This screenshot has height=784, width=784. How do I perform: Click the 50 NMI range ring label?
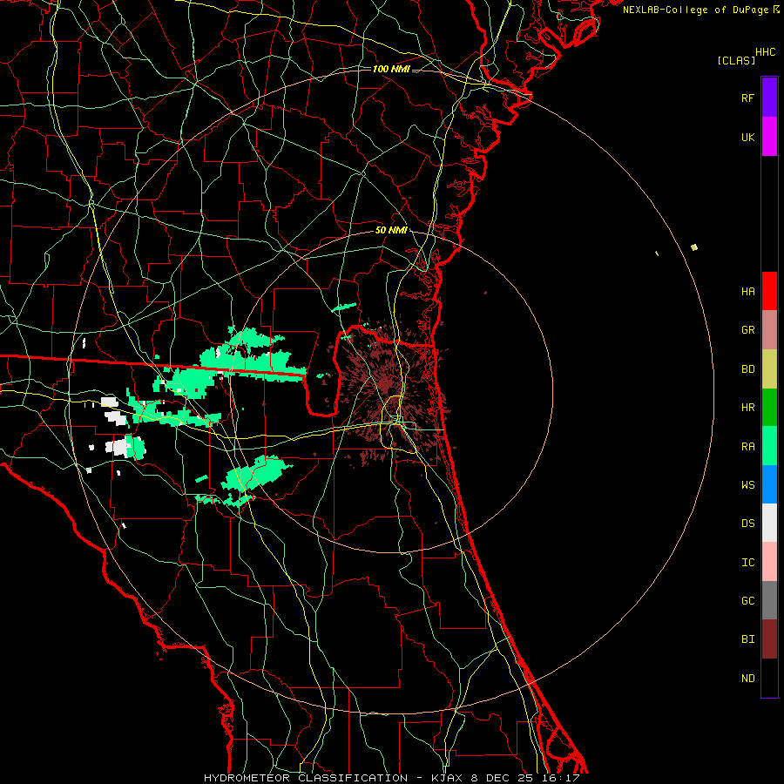click(391, 230)
